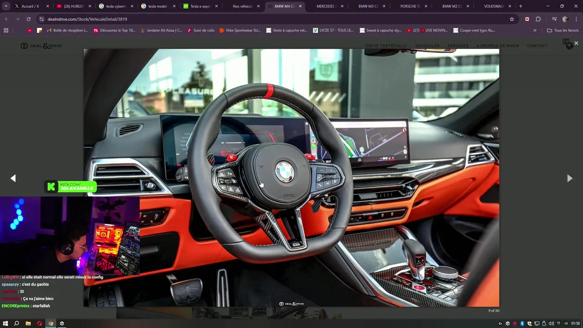Screen dimensions: 583x328
Task: Open the Windows Start menu
Action: pos(5,323)
